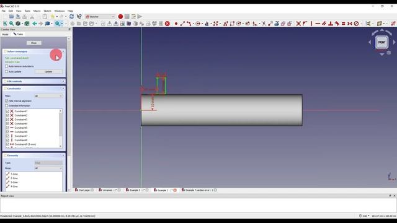This screenshot has height=223, width=397.
Task: Click the macro play arrow icon
Action: [x=140, y=17]
